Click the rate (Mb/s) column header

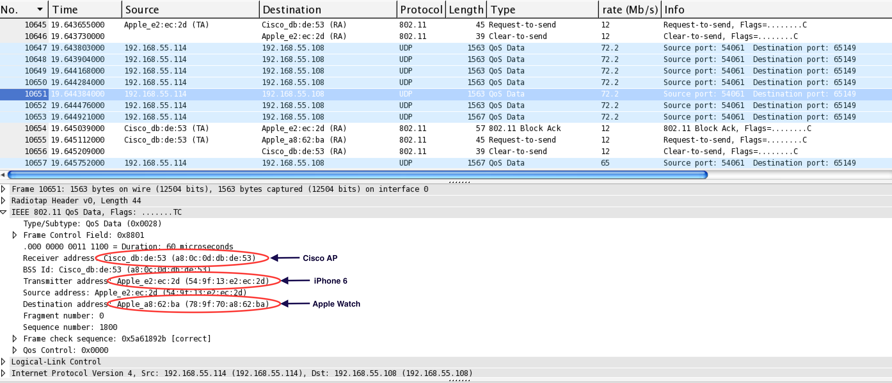[630, 10]
